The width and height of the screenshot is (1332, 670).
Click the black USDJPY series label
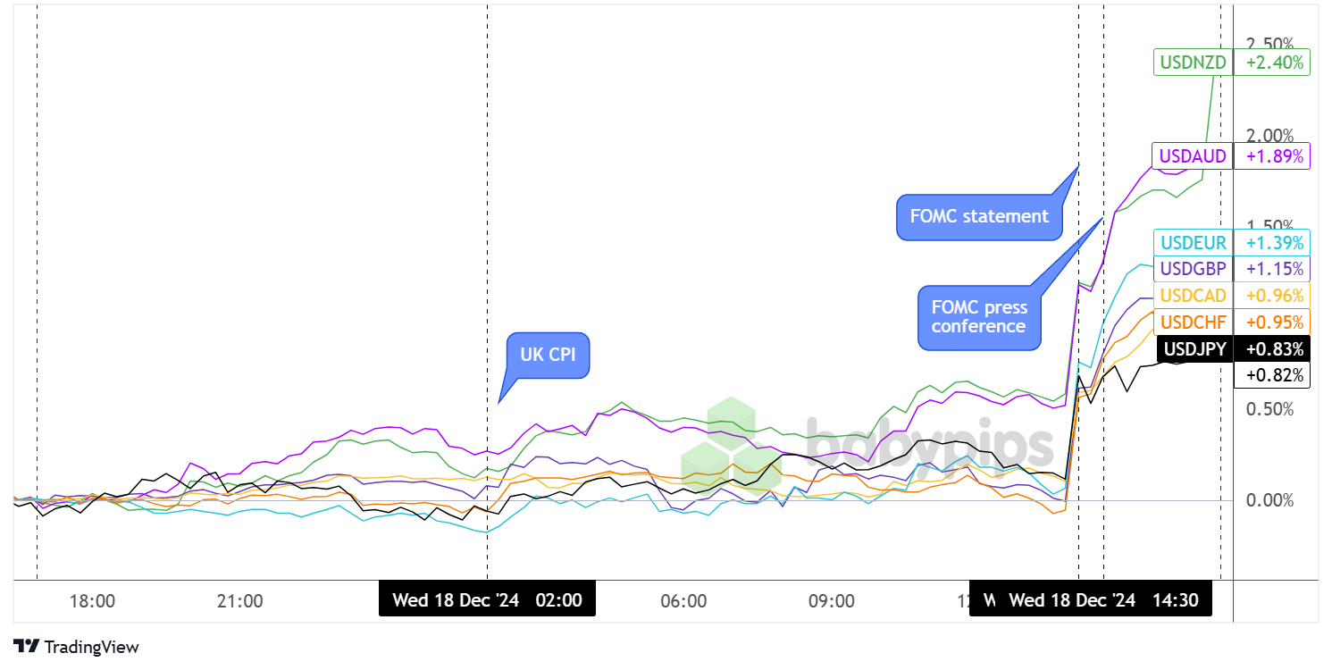(1192, 348)
